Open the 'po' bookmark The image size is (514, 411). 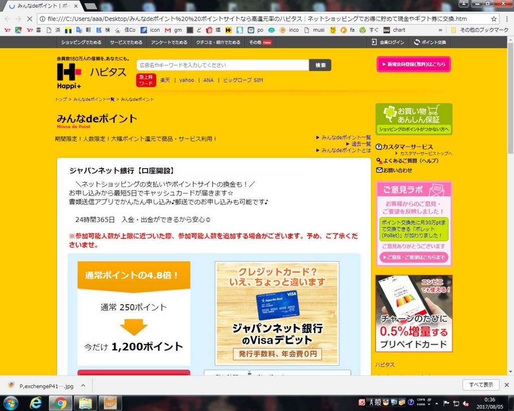pyautogui.click(x=255, y=30)
